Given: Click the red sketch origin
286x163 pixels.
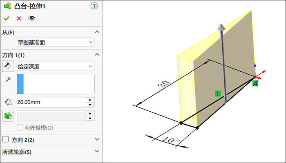Looking at the screenshot, I should [255, 77].
